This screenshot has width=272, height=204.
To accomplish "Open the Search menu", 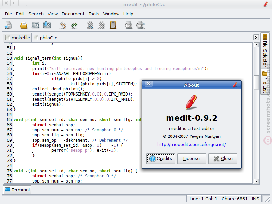I will (x=36, y=14).
